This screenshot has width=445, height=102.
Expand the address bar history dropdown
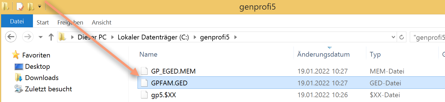pyautogui.click(x=393, y=37)
